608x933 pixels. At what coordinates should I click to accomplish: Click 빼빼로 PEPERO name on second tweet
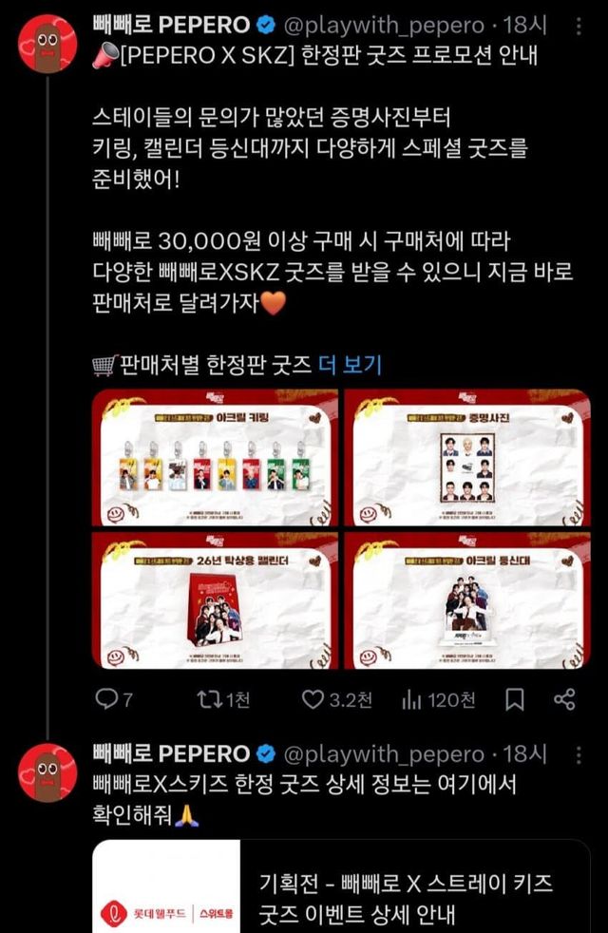click(x=171, y=753)
